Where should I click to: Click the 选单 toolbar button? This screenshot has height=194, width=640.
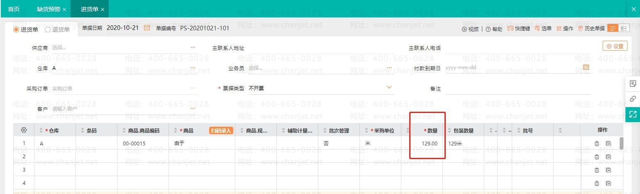[543, 29]
